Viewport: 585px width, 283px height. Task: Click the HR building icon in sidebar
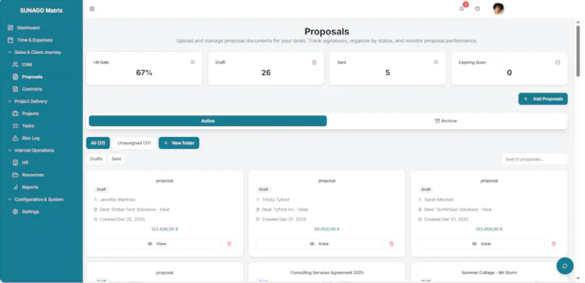point(15,163)
